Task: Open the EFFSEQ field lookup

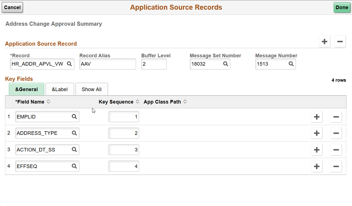Action: [74, 166]
